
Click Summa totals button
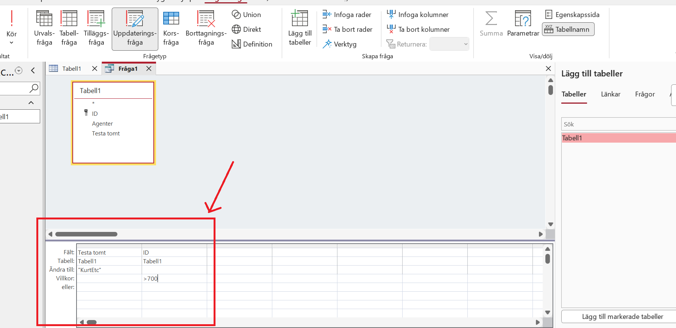click(491, 24)
